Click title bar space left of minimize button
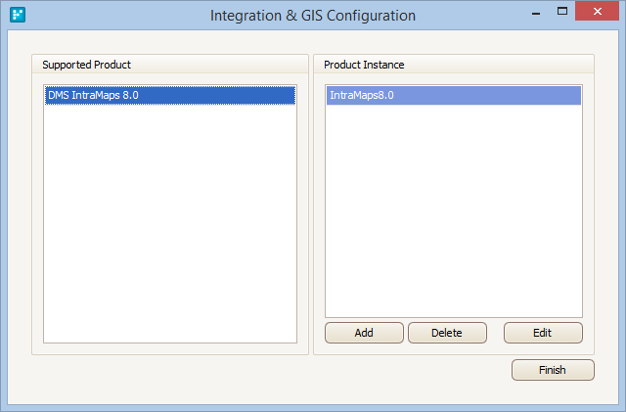 pyautogui.click(x=473, y=16)
